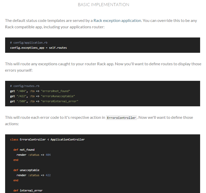Click the "errors#internal_error" string
The height and width of the screenshot is (193, 206).
(60, 101)
